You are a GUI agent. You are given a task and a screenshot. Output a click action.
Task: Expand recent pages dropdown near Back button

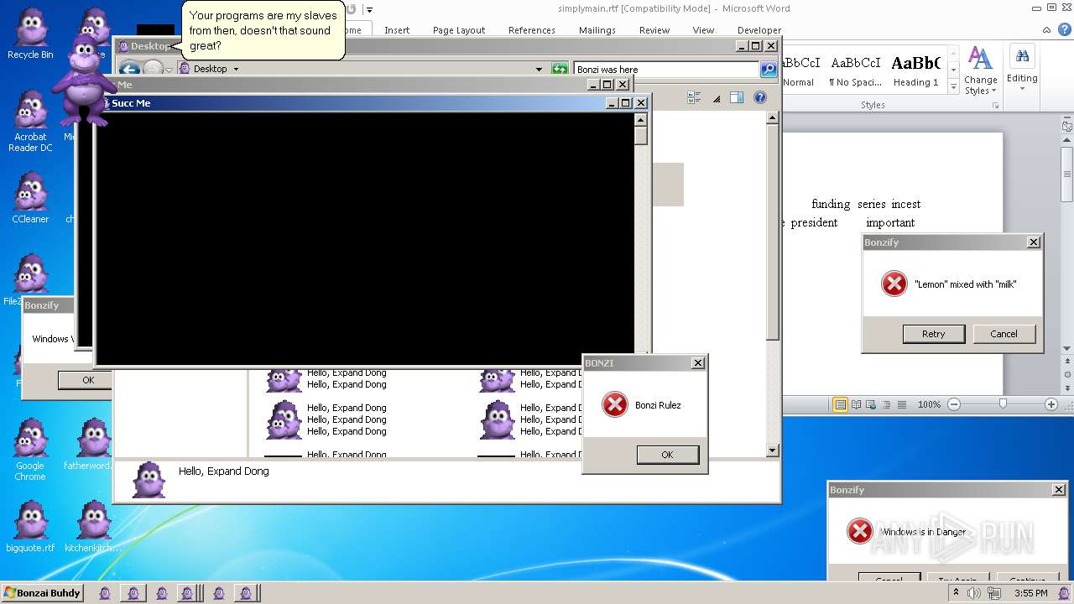(169, 70)
